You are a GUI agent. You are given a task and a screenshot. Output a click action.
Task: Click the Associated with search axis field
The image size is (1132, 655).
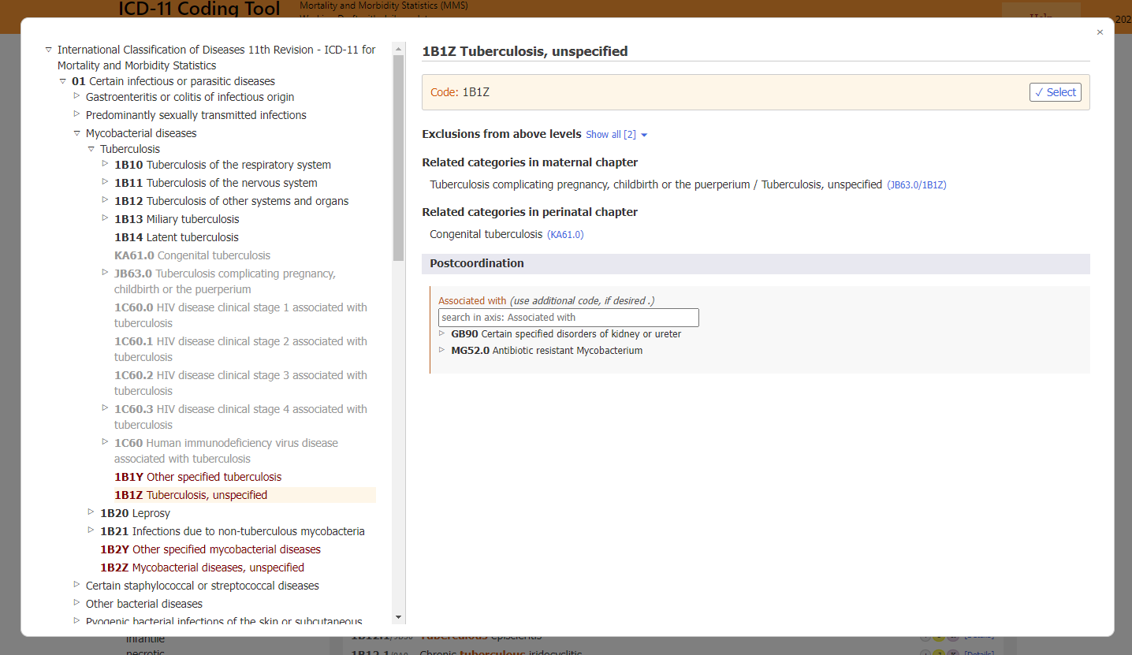[x=568, y=317]
